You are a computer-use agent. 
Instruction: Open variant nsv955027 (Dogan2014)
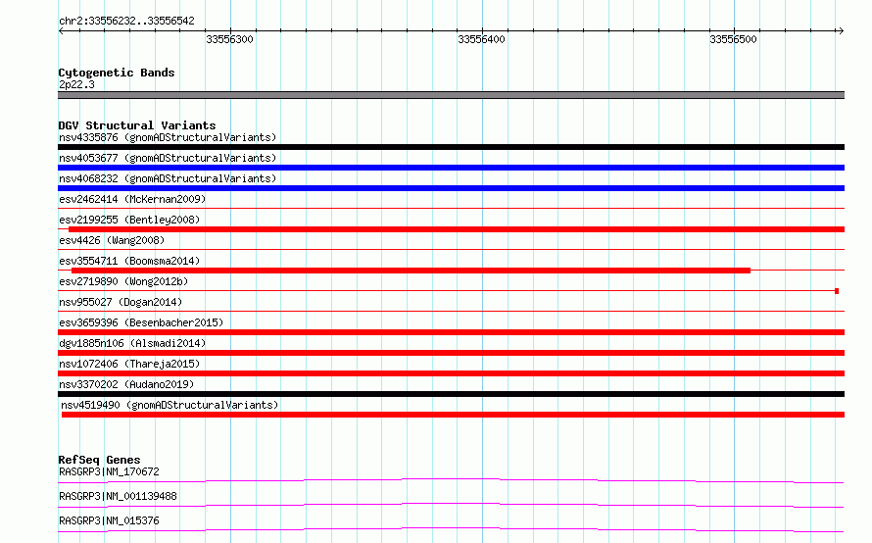[x=121, y=302]
